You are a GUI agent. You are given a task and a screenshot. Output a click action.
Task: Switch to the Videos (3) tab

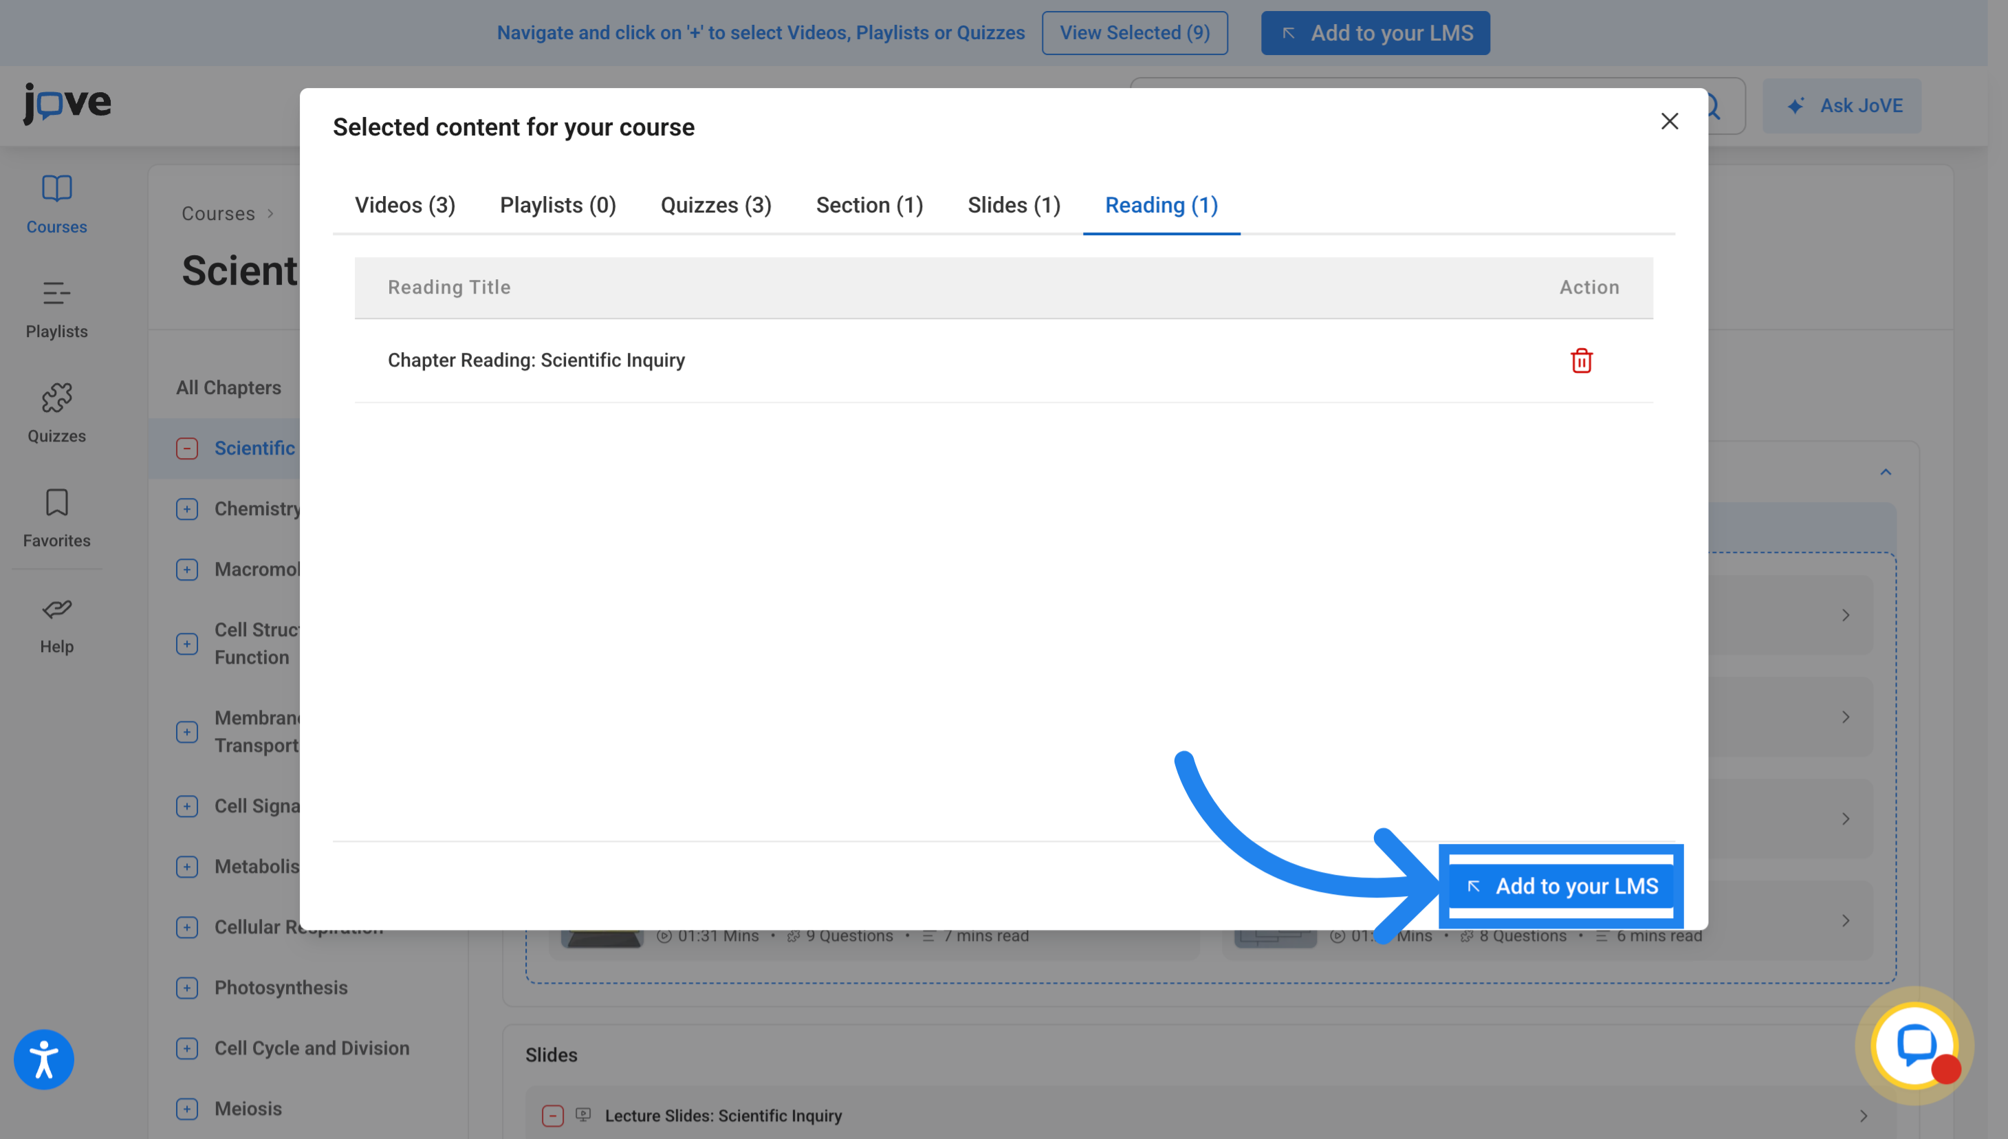coord(405,205)
